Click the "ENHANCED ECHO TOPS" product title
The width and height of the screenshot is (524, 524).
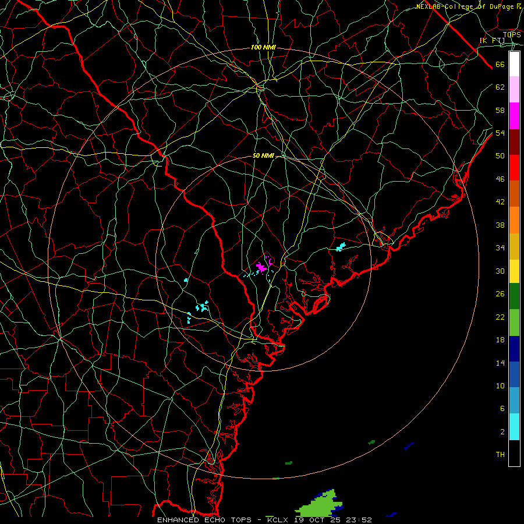[x=204, y=520]
